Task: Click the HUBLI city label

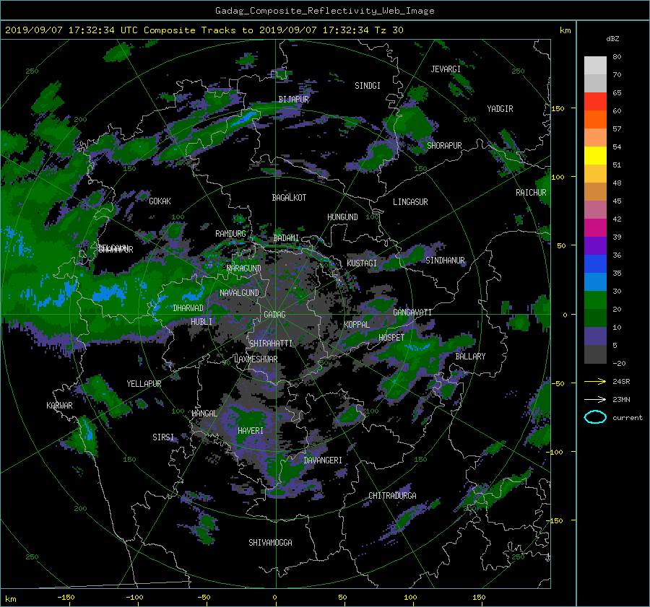Action: 201,322
